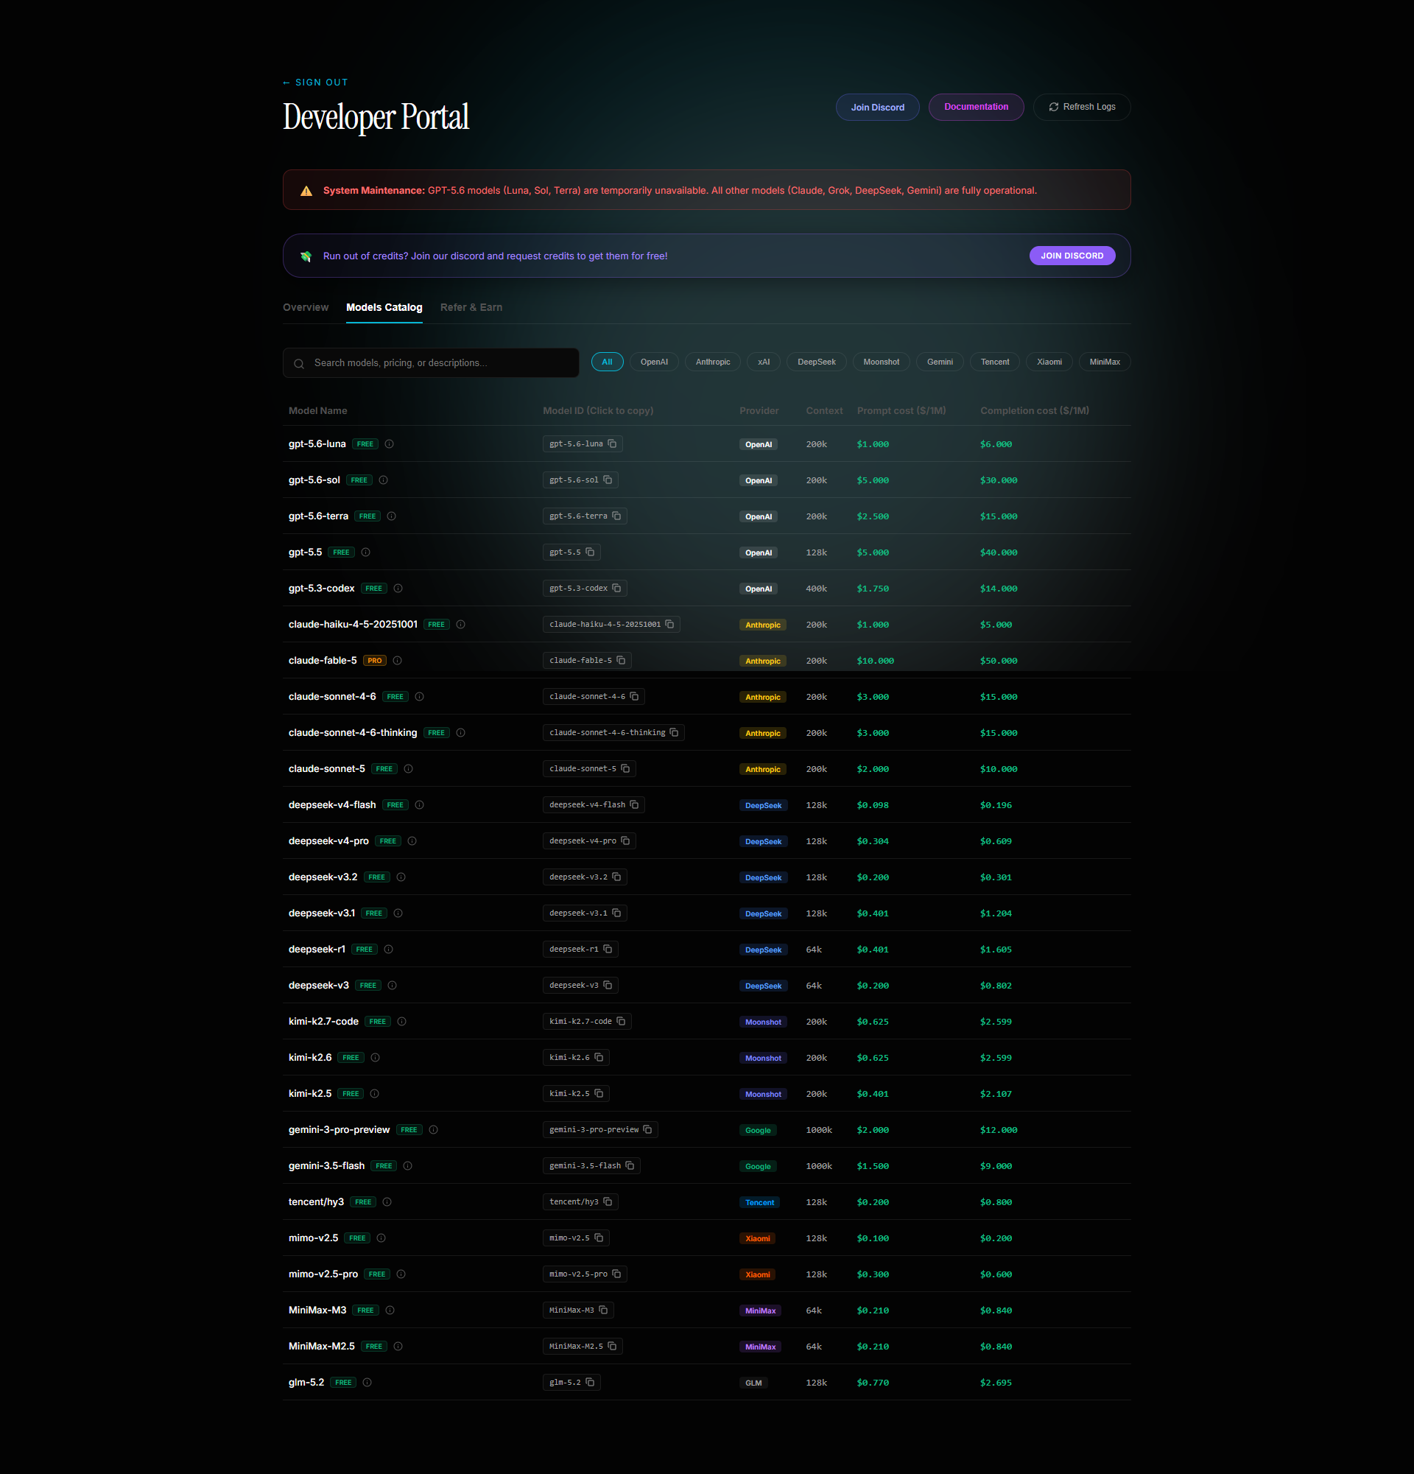The width and height of the screenshot is (1414, 1474).
Task: Click the 400k context value
Action: [x=817, y=589]
